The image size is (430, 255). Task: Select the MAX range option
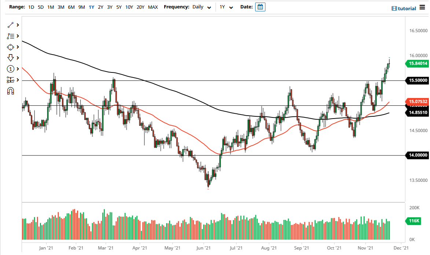tap(153, 7)
